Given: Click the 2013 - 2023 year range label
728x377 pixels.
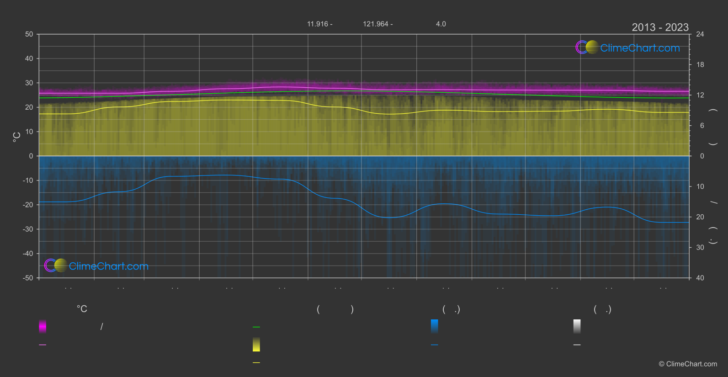Looking at the screenshot, I should tap(660, 27).
